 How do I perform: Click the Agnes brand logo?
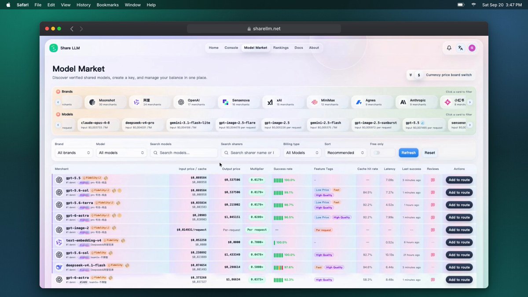coord(359,102)
